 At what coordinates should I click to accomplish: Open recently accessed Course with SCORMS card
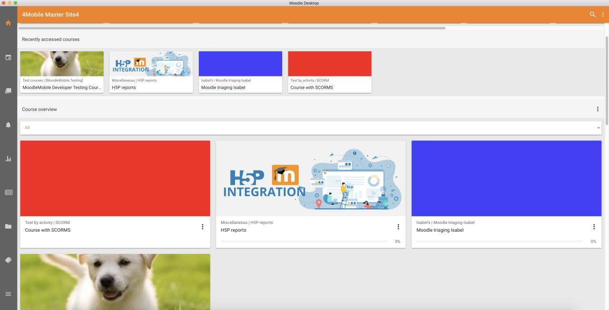[330, 72]
